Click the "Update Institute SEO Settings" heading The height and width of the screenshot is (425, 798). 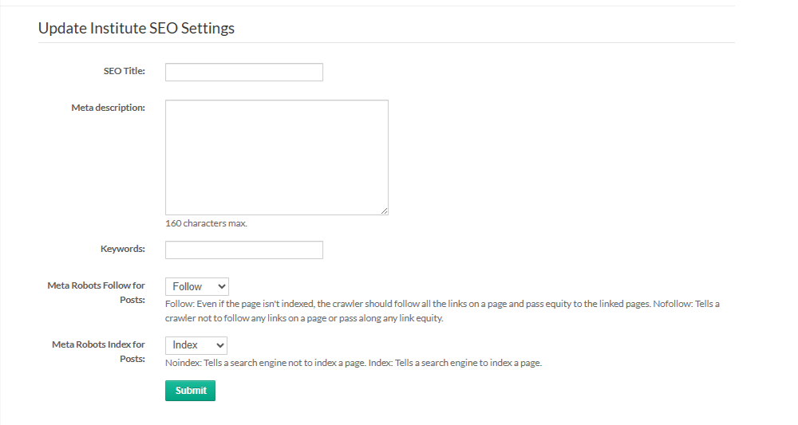tap(136, 28)
